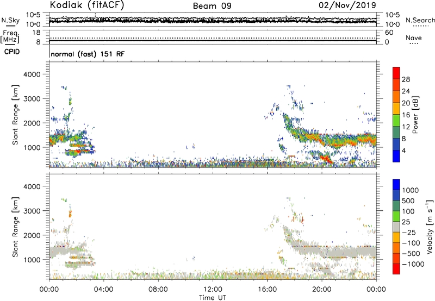Click the '28' power colorbar tick value
The height and width of the screenshot is (301, 435).
pyautogui.click(x=406, y=79)
